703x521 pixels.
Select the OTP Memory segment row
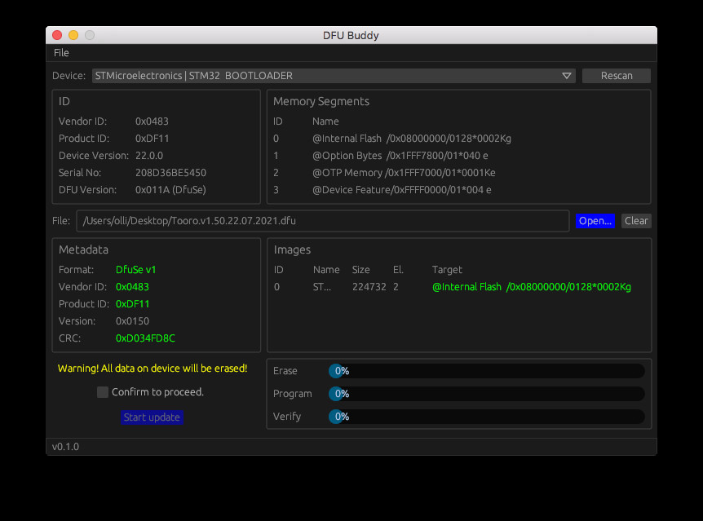(x=403, y=173)
